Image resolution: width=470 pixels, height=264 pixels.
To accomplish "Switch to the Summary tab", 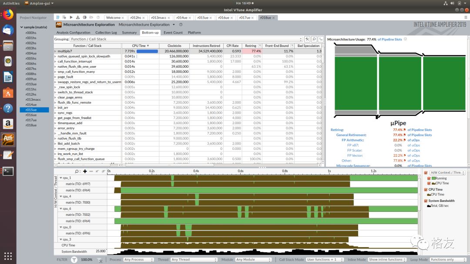I will point(129,33).
